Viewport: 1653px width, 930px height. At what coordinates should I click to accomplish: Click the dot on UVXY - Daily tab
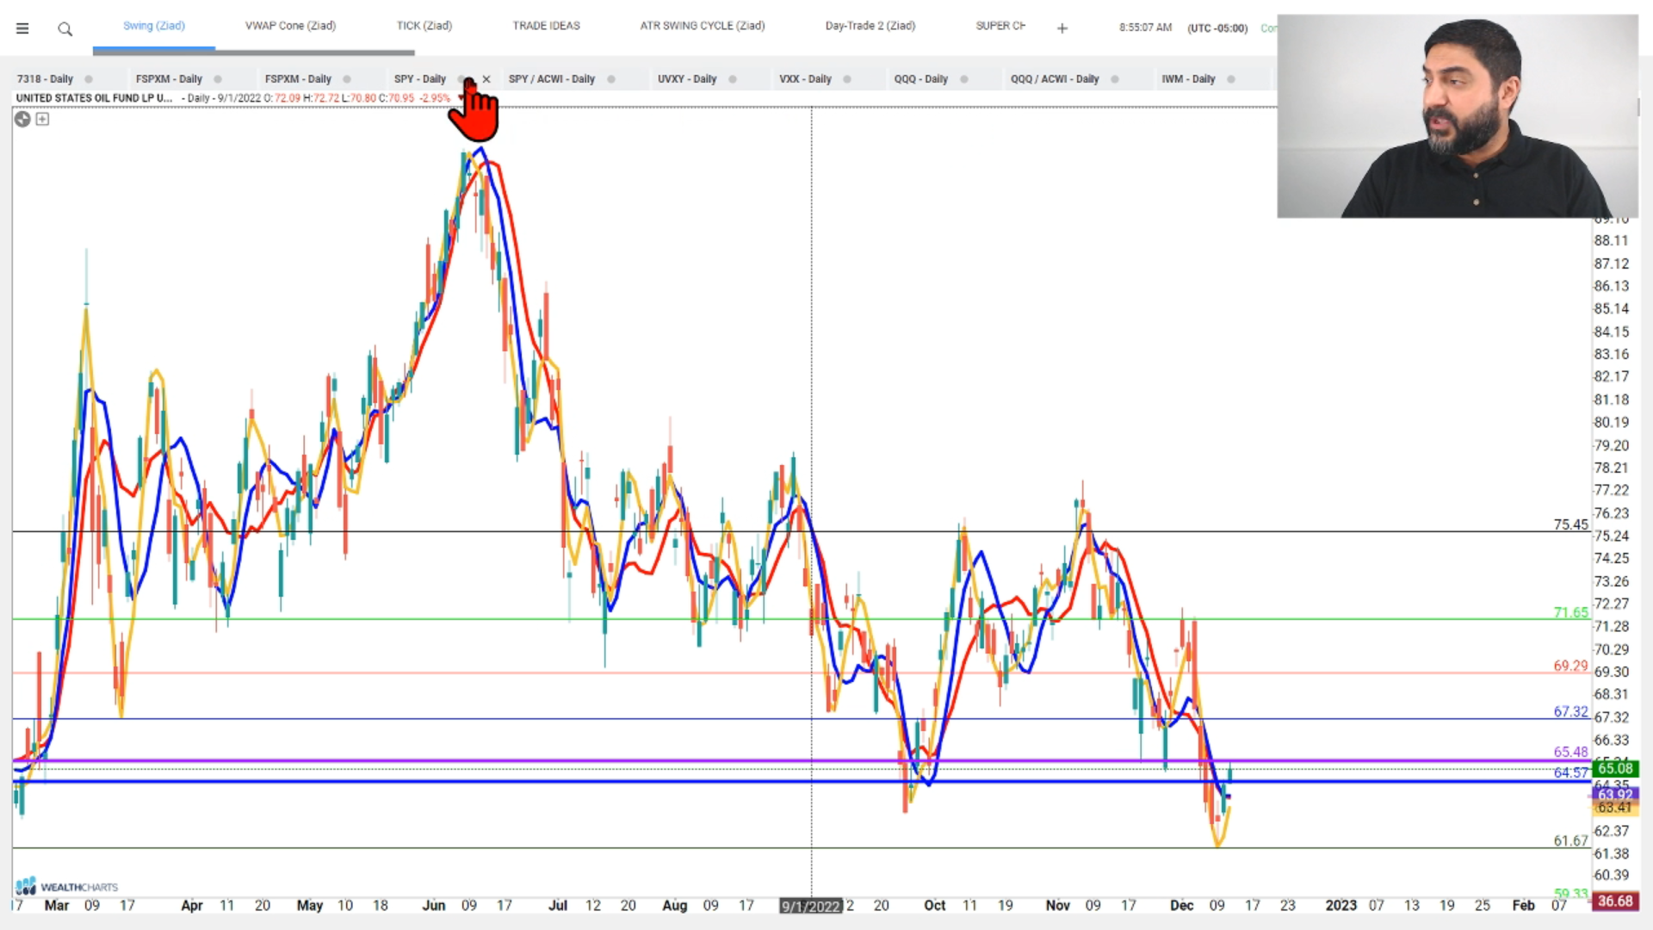(x=733, y=79)
